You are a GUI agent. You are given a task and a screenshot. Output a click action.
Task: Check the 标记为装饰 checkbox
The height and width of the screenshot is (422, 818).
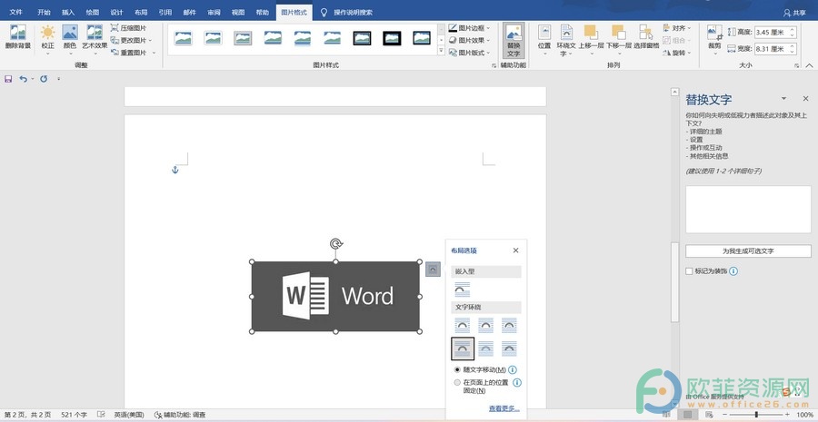pyautogui.click(x=689, y=271)
